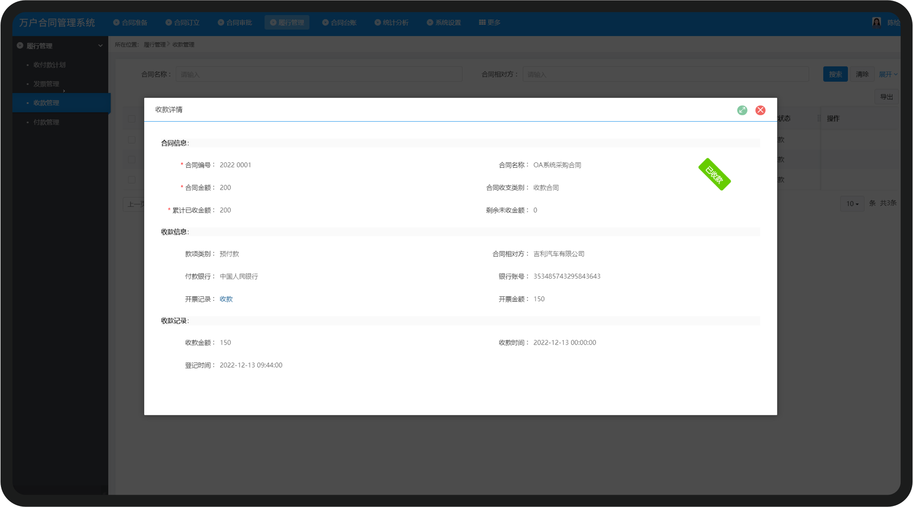The width and height of the screenshot is (913, 507).
Task: Toggle the second row checkbox
Action: point(132,160)
